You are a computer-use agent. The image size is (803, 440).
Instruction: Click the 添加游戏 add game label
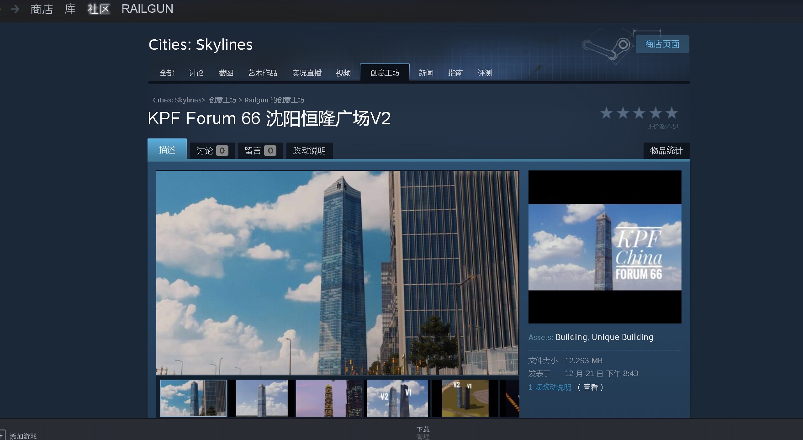click(23, 436)
